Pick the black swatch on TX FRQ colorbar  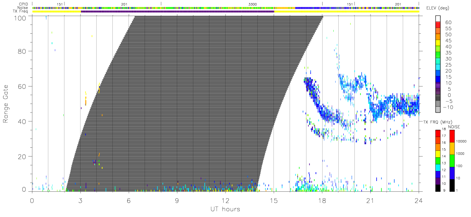[x=439, y=188]
